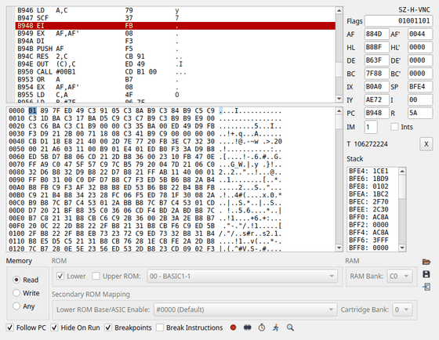This screenshot has width=439, height=340.
Task: Toggle the Breakpoints checkbox
Action: tap(108, 327)
